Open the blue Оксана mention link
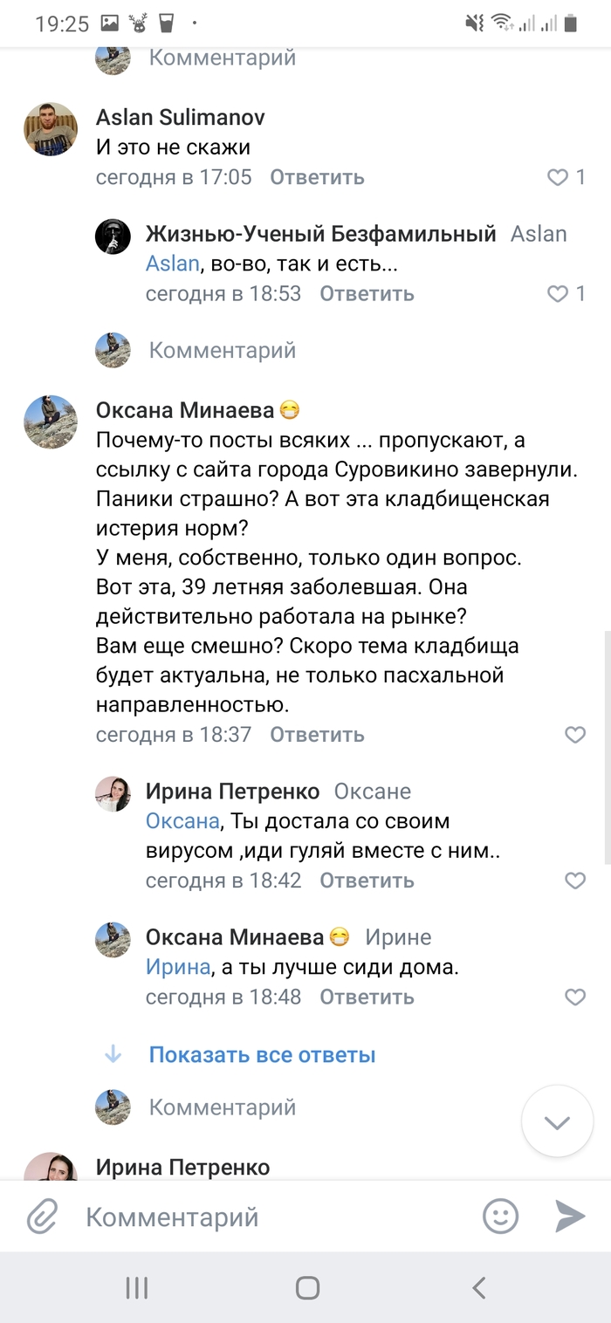Screen dimensions: 611x1323 coord(182,821)
